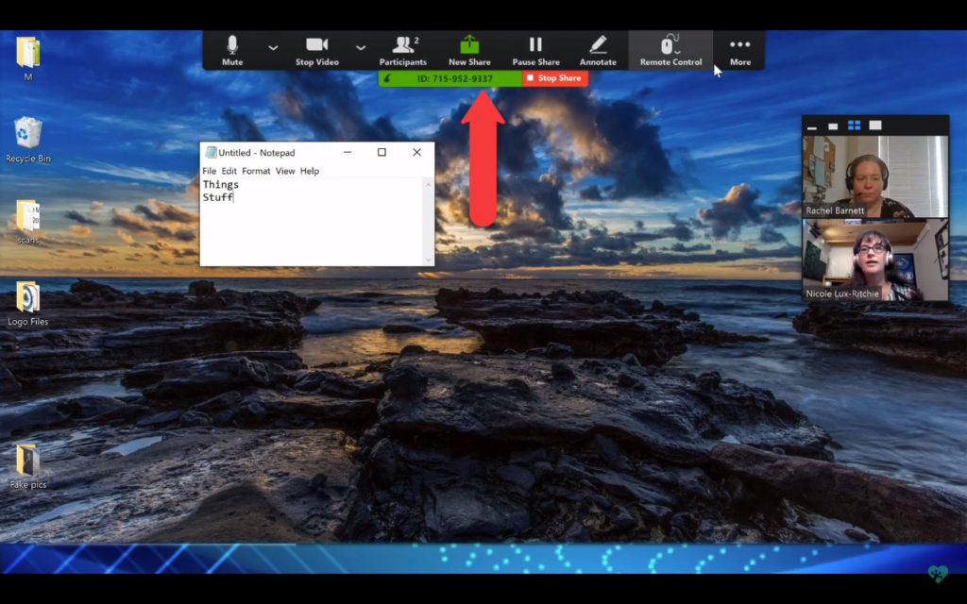Click the Stop Share button
The width and height of the screenshot is (967, 604).
click(x=553, y=78)
